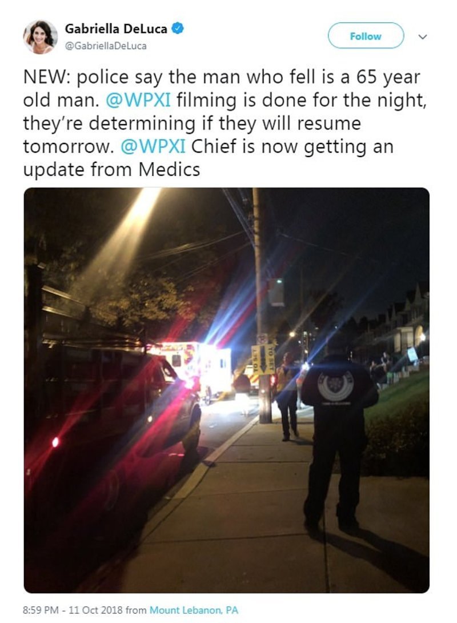
Task: Click the yellow arrow sign on the pole
Action: (x=263, y=359)
